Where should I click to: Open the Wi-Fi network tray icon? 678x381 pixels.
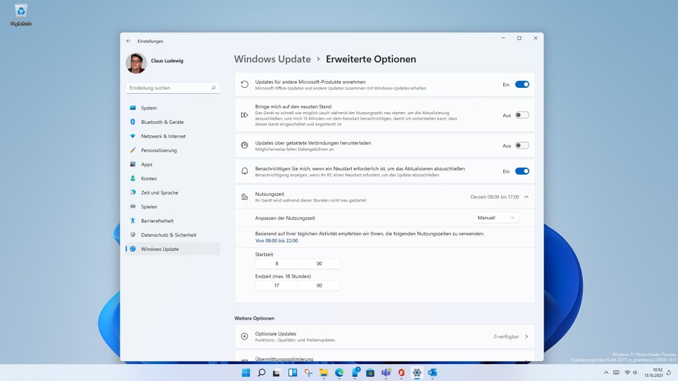pos(627,373)
